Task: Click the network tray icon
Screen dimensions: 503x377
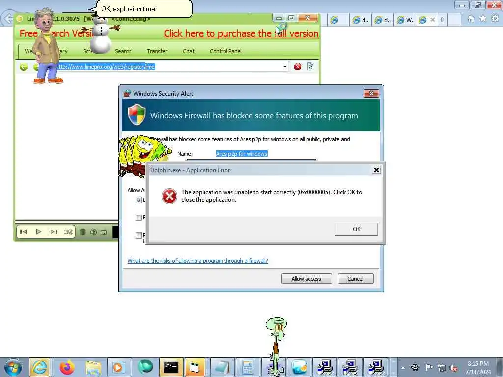Action: click(442, 368)
